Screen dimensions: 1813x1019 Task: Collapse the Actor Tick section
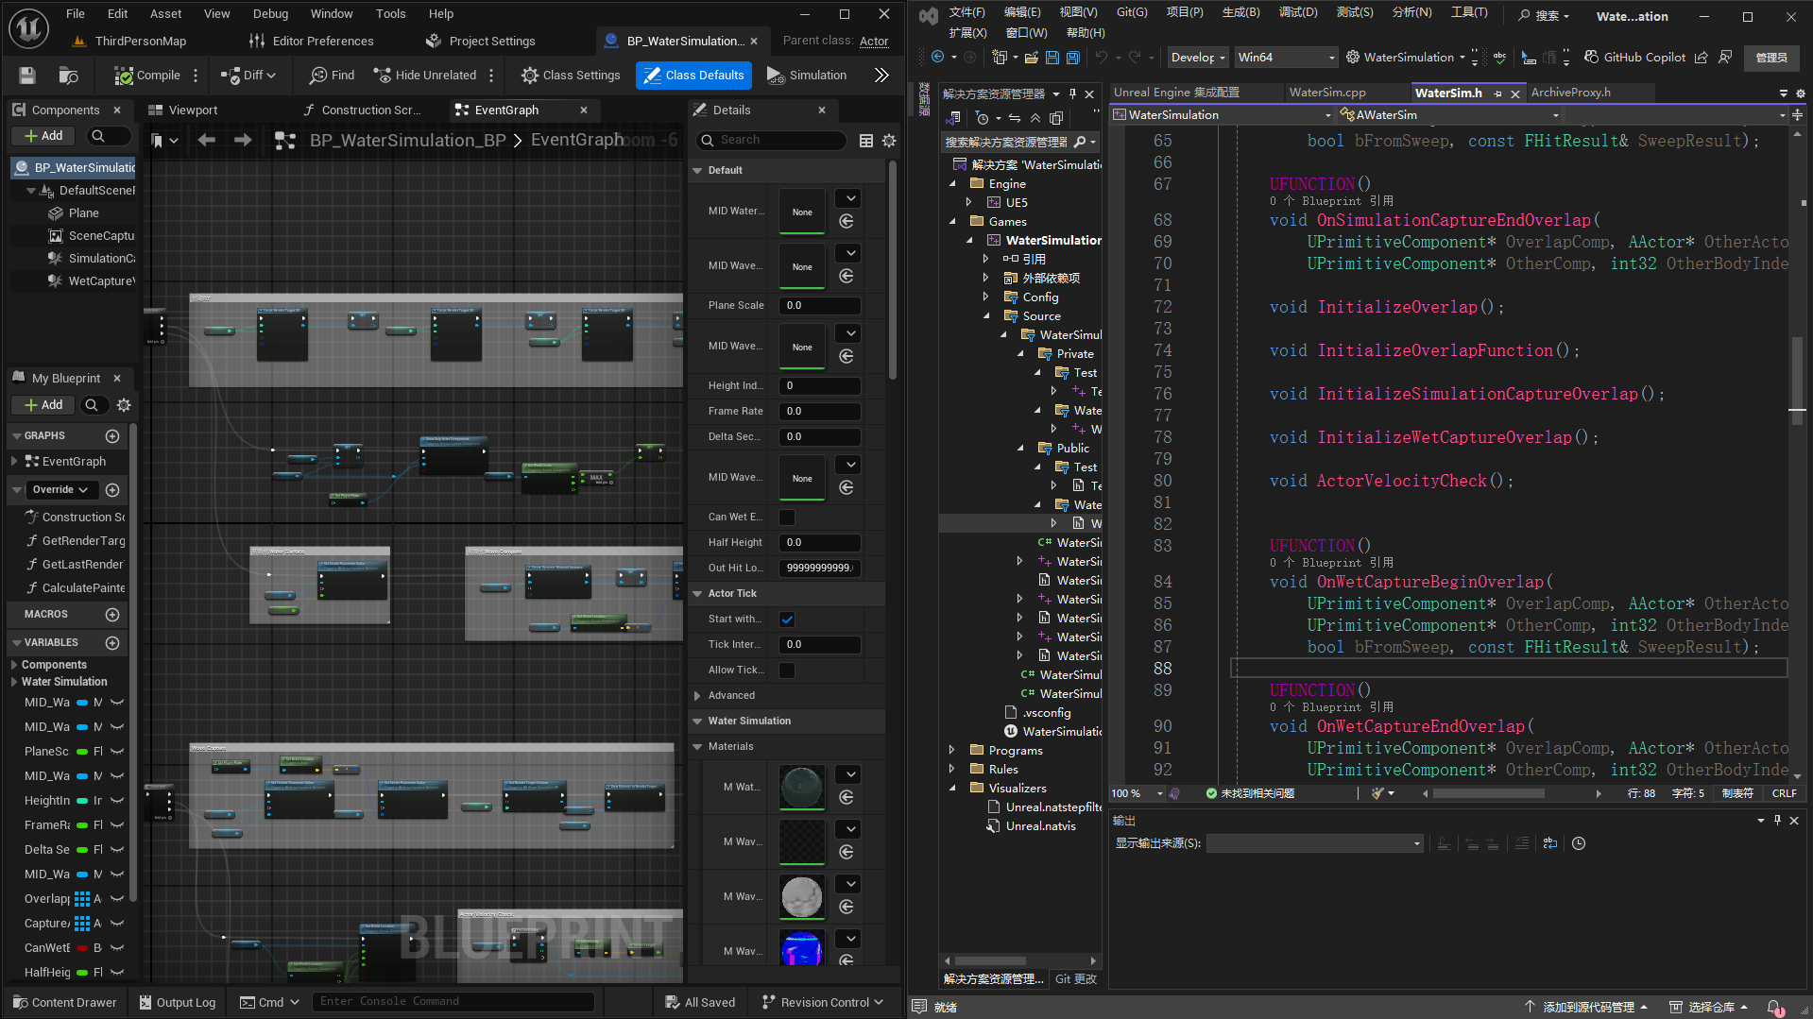point(698,594)
